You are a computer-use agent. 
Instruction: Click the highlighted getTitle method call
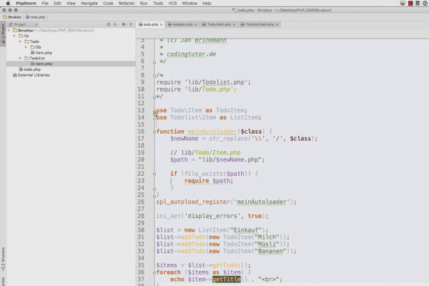(x=227, y=279)
